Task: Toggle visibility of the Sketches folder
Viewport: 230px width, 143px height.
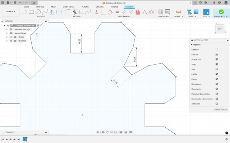Action: pyautogui.click(x=11, y=41)
